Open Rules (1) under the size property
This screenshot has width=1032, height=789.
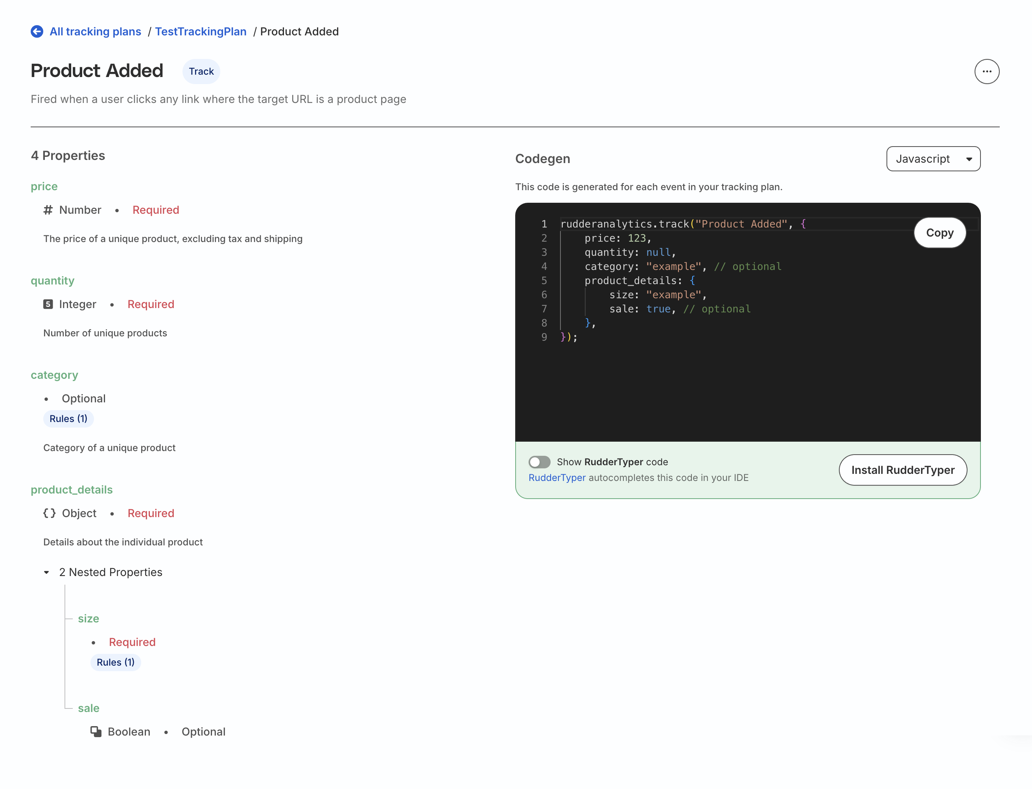(116, 662)
